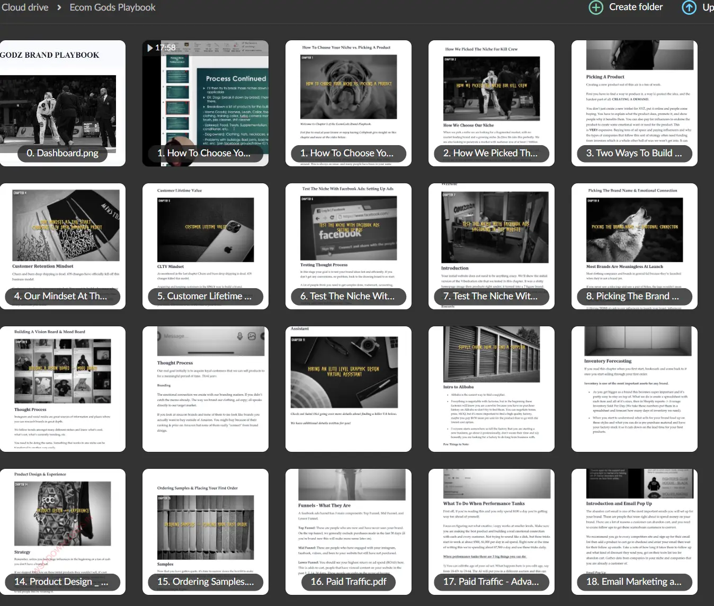The height and width of the screenshot is (606, 714).
Task: Open the 2. How We Picked Th... file
Action: pos(492,103)
